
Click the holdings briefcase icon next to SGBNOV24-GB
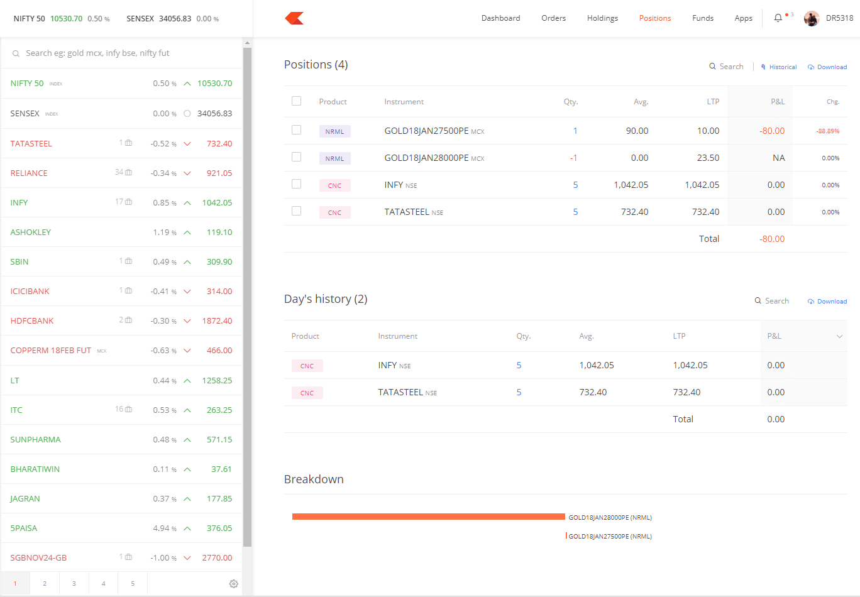(x=129, y=557)
